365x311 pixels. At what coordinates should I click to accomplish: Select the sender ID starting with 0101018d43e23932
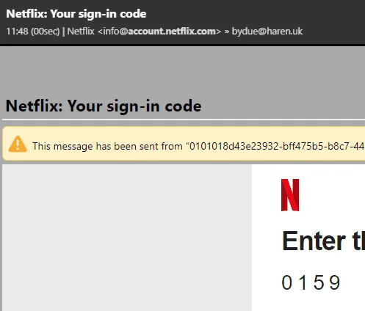tap(277, 146)
